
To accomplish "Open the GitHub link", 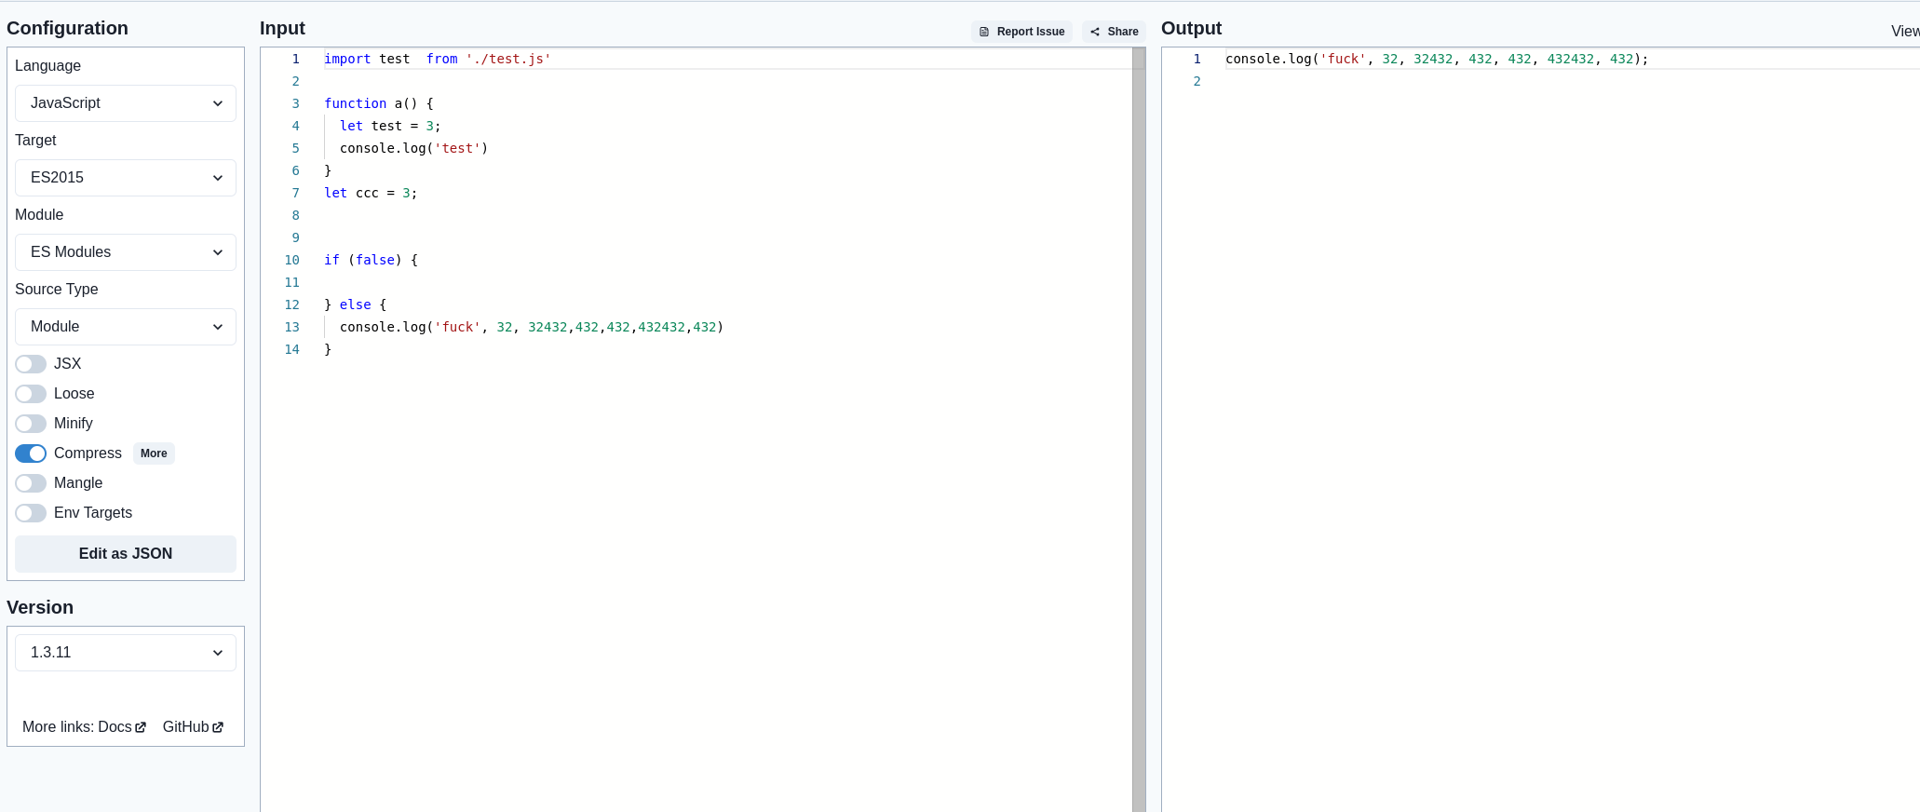I will click(193, 727).
